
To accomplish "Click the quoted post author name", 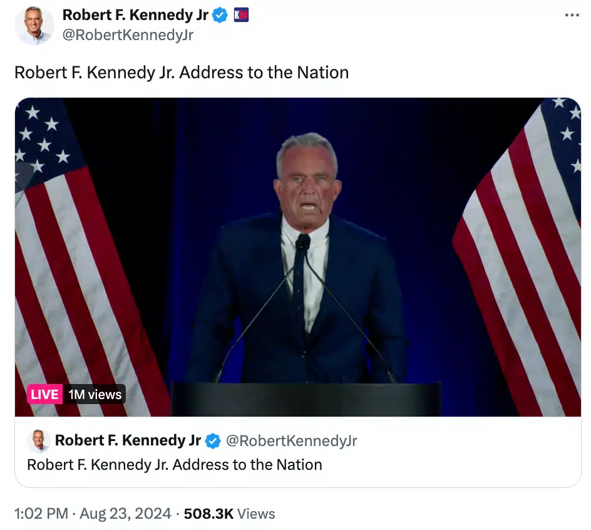I will point(128,440).
